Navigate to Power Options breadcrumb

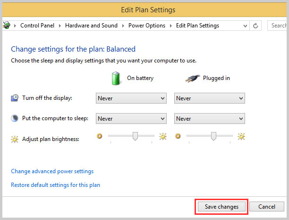[147, 26]
